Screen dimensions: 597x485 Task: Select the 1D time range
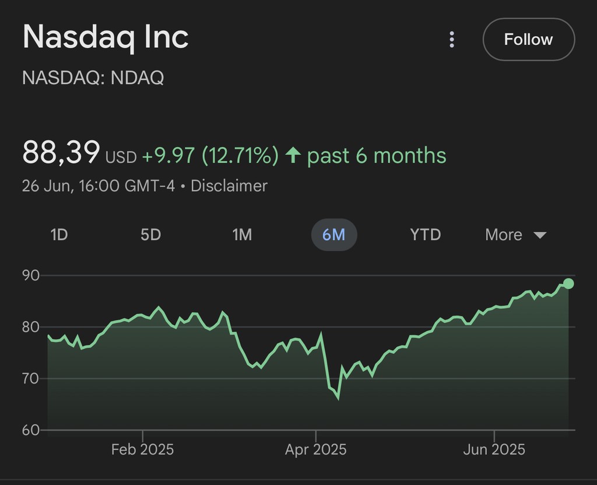click(59, 235)
